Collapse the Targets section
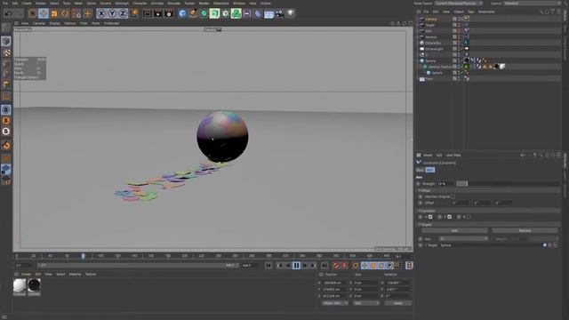This screenshot has height=320, width=569. click(420, 225)
